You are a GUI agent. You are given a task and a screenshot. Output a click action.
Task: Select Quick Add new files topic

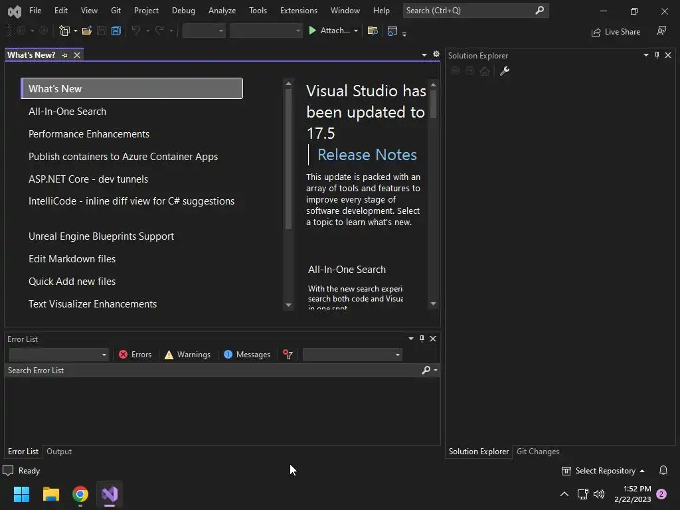coord(72,282)
